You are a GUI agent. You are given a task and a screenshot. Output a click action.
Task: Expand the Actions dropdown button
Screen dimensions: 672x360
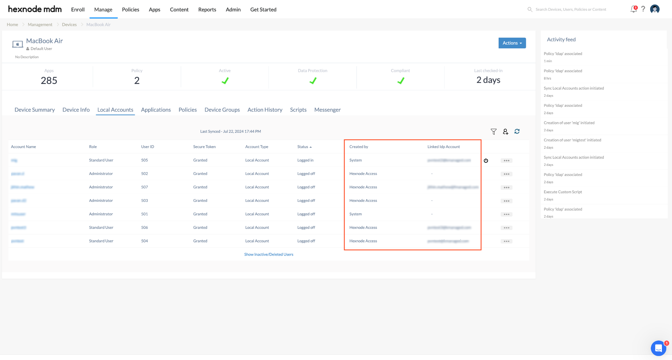click(512, 43)
